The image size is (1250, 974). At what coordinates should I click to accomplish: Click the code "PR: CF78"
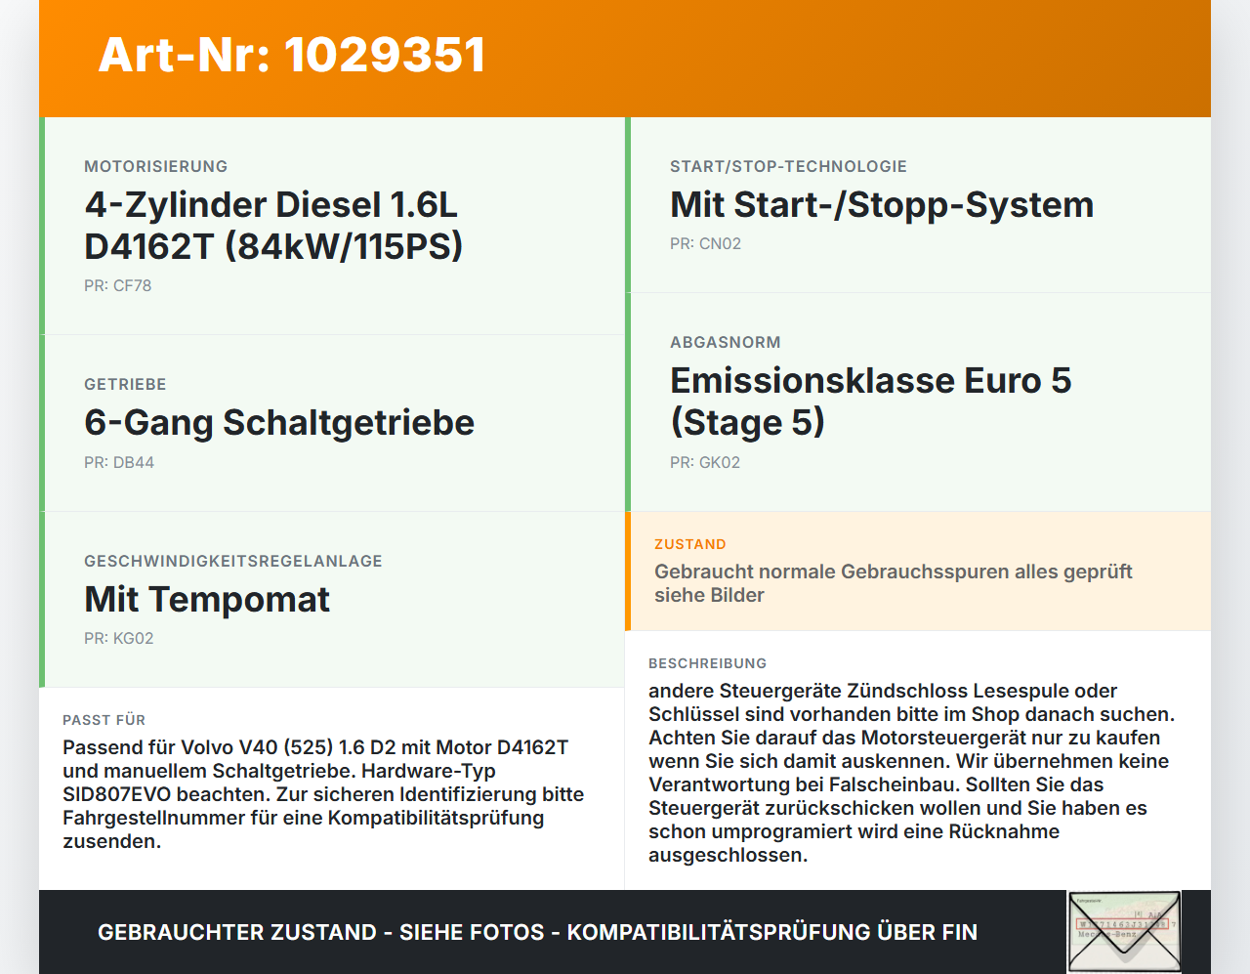tap(118, 286)
